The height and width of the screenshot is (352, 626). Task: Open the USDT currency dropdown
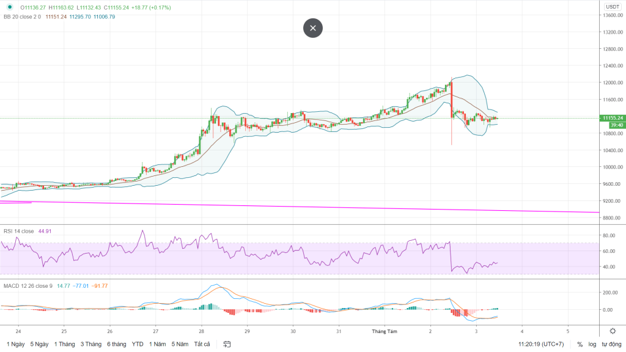point(612,7)
